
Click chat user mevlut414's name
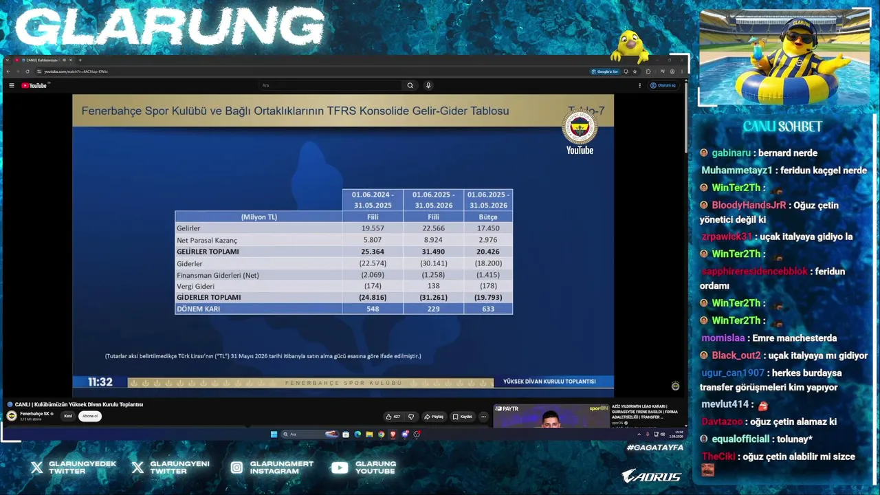(x=724, y=404)
